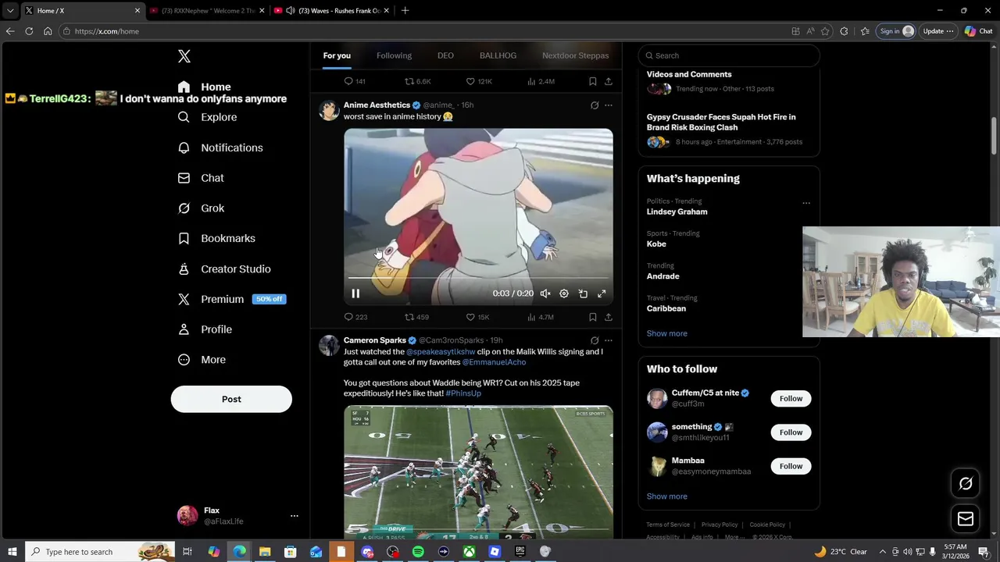Reload the page in the browser
The width and height of the screenshot is (1000, 562).
pyautogui.click(x=29, y=31)
